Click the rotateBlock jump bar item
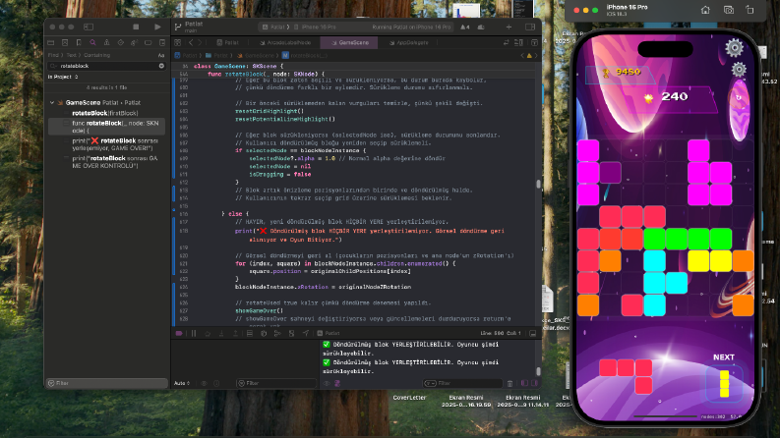This screenshot has height=438, width=780. point(305,56)
